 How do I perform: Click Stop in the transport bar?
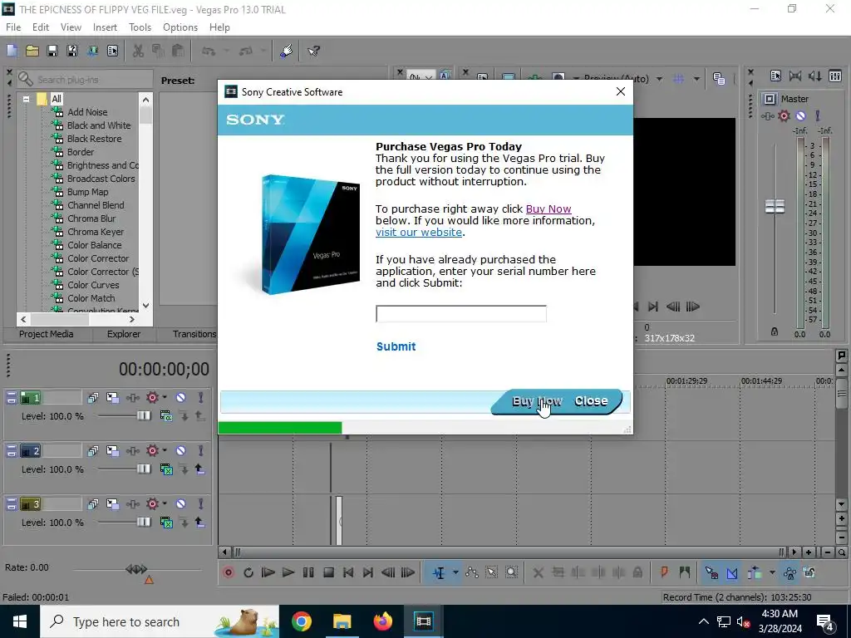point(328,572)
